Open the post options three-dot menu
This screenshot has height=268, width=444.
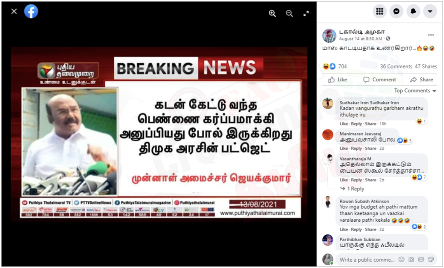pos(431,35)
